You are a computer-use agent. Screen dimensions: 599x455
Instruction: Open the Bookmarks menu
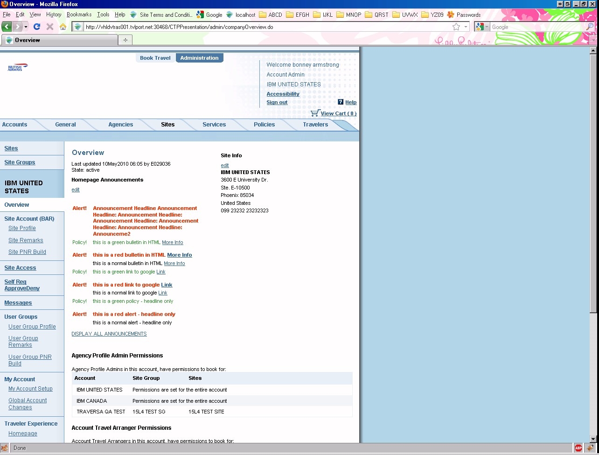79,14
